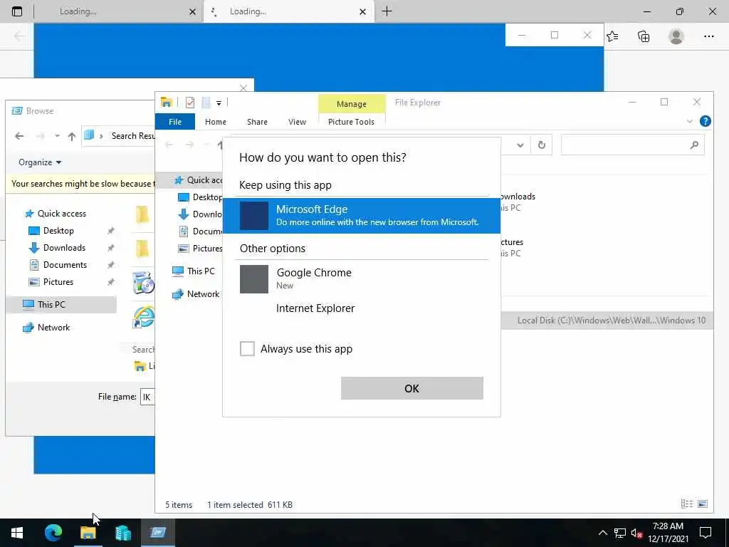Expand the File Explorer ribbon chevron
The image size is (729, 547).
click(x=689, y=121)
